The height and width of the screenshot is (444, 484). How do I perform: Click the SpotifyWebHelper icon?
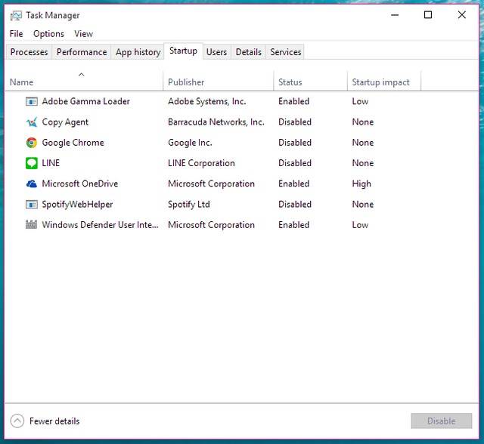(x=32, y=205)
